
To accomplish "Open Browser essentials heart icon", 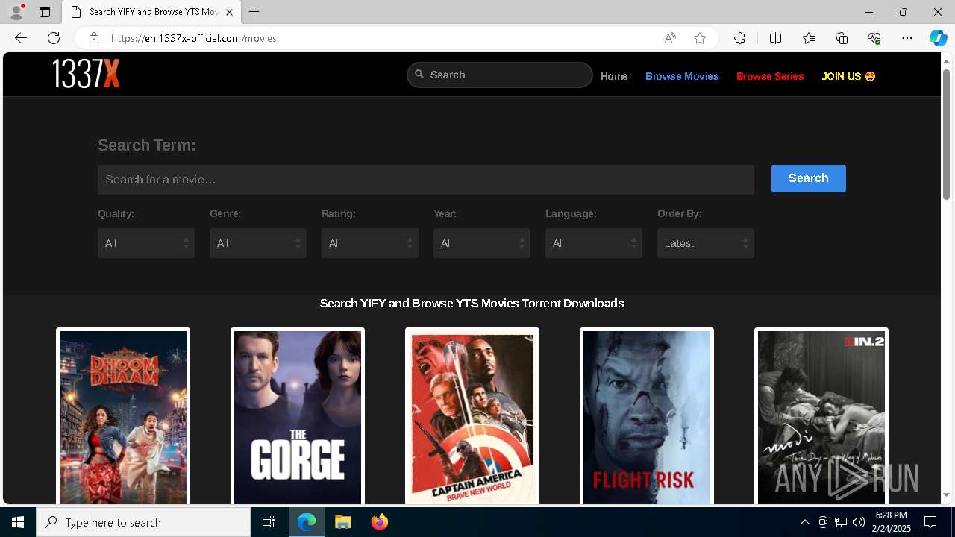I will tap(874, 38).
